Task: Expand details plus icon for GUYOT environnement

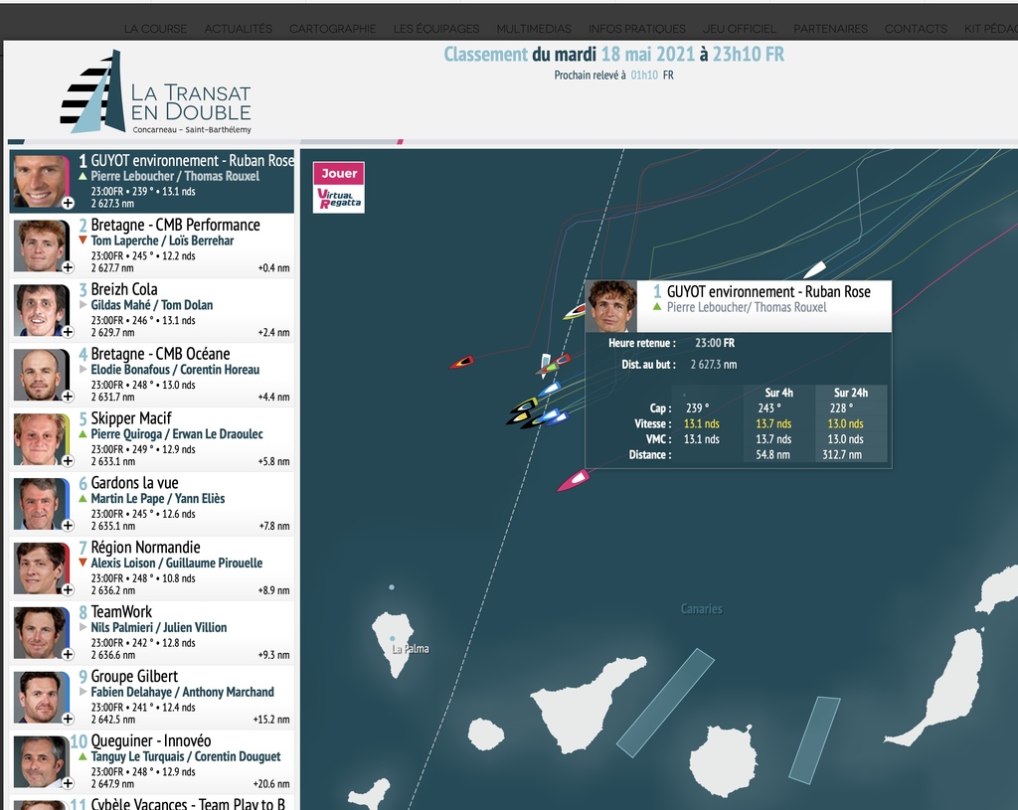Action: [68, 203]
